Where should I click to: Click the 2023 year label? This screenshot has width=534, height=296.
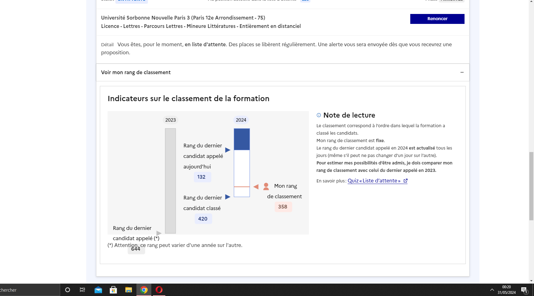pos(171,120)
